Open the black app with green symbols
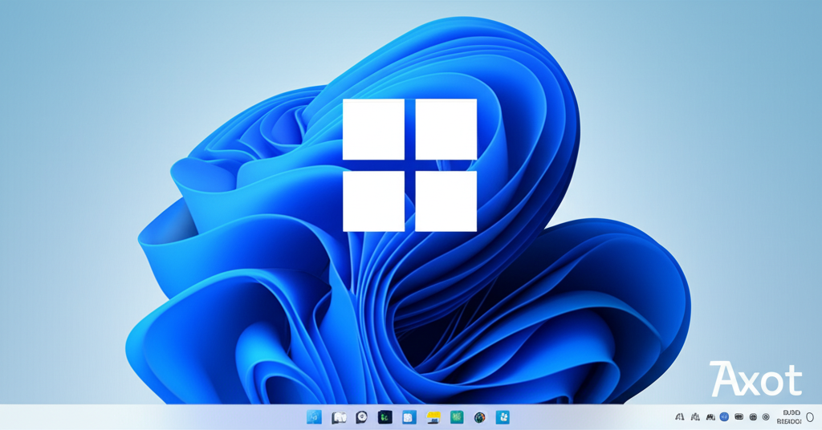This screenshot has height=430, width=822. 385,417
